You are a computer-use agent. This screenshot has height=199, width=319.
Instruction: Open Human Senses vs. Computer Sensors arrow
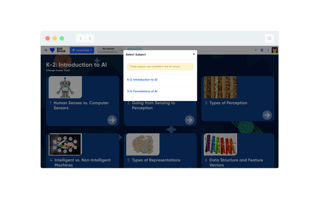112,120
